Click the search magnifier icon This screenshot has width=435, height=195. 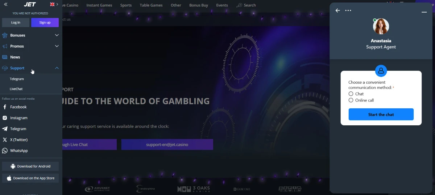pos(239,5)
